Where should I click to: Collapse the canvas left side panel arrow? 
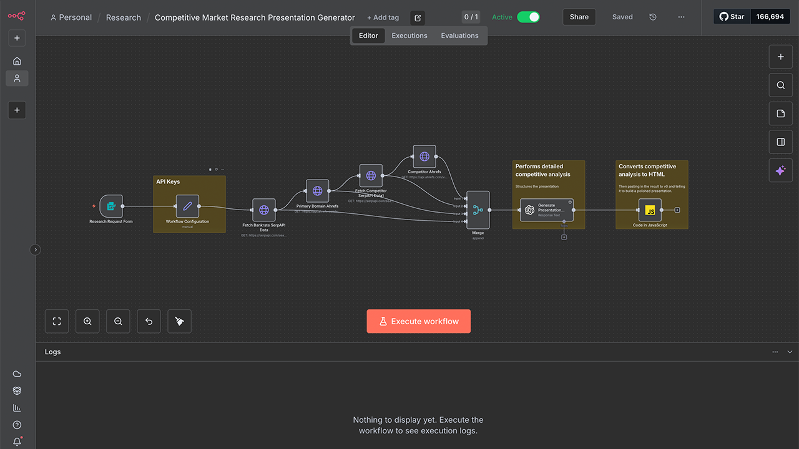point(35,249)
